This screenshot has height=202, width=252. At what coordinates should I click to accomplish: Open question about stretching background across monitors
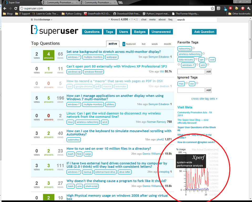[x=114, y=52]
